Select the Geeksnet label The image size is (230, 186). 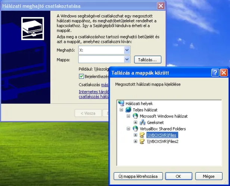tap(155, 122)
